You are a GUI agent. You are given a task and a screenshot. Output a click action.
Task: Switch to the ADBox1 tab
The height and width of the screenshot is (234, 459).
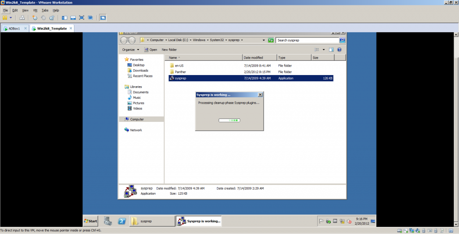(14, 29)
